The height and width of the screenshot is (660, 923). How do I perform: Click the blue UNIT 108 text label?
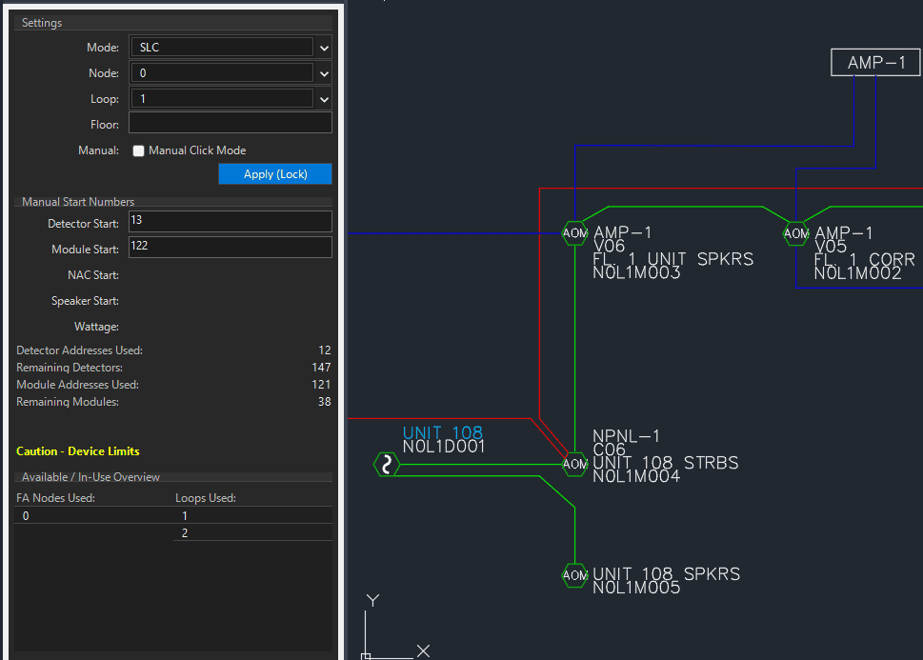tap(442, 433)
